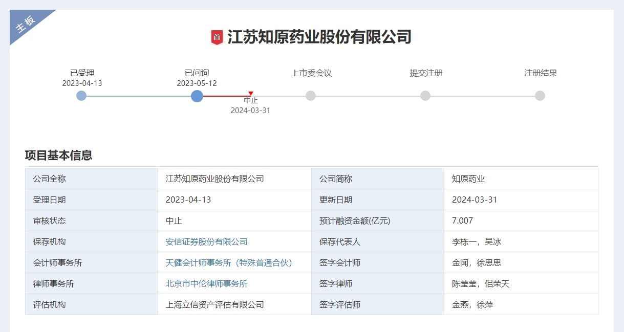
Task: Click the 会计师事务所 label cell
Action: point(92,262)
